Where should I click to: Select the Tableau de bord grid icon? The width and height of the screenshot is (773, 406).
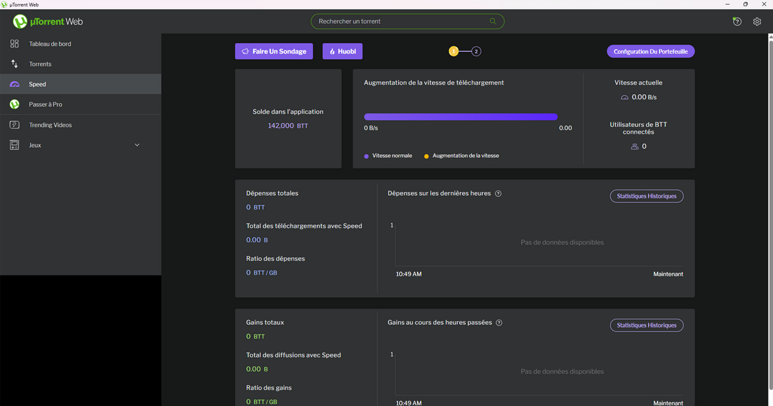pos(14,44)
